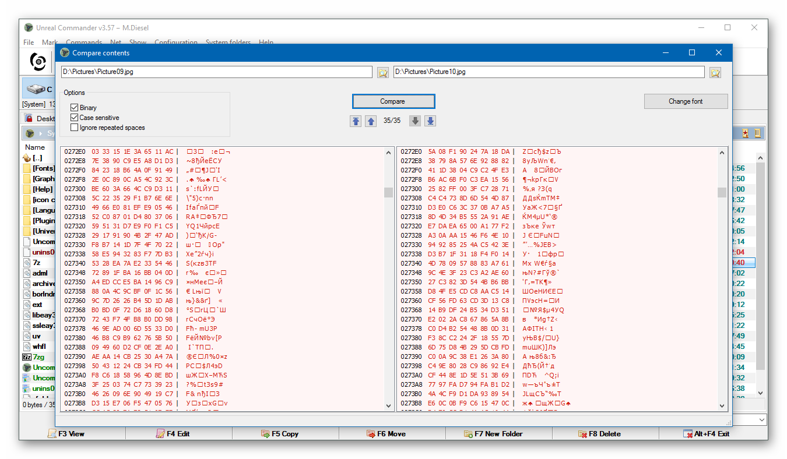Disable the Case sensitive option
This screenshot has height=459, width=787.
tap(74, 118)
